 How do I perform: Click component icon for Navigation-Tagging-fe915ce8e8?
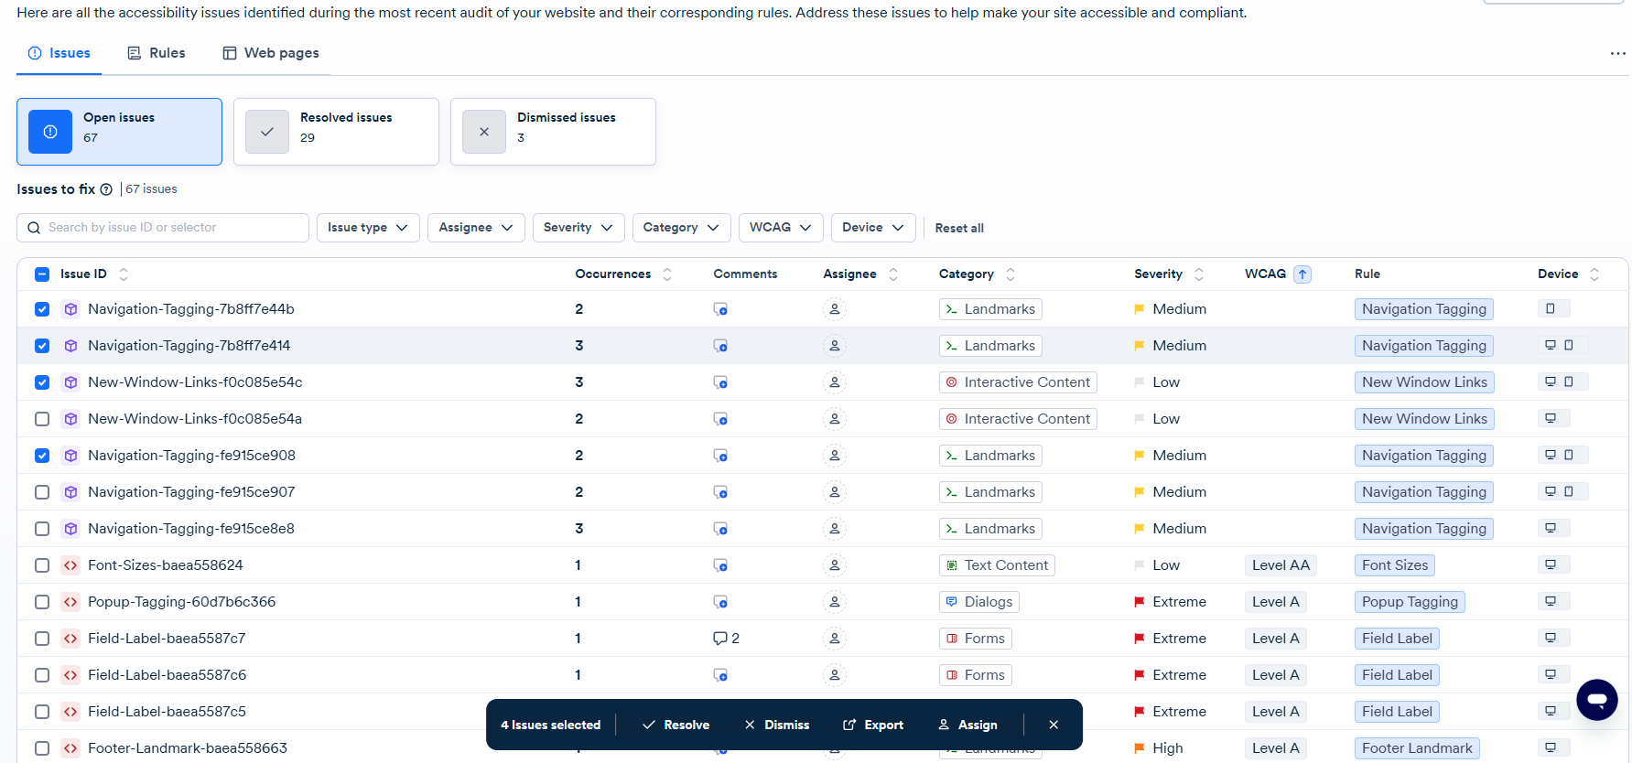point(70,529)
